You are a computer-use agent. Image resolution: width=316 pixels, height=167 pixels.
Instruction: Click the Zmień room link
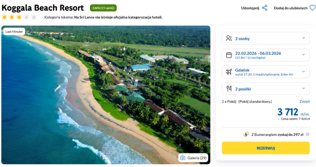pyautogui.click(x=304, y=102)
